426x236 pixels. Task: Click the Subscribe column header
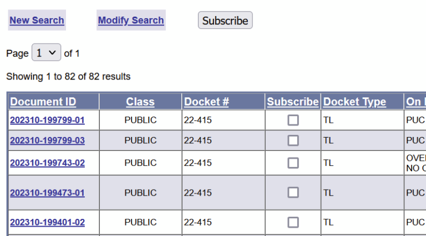point(293,102)
